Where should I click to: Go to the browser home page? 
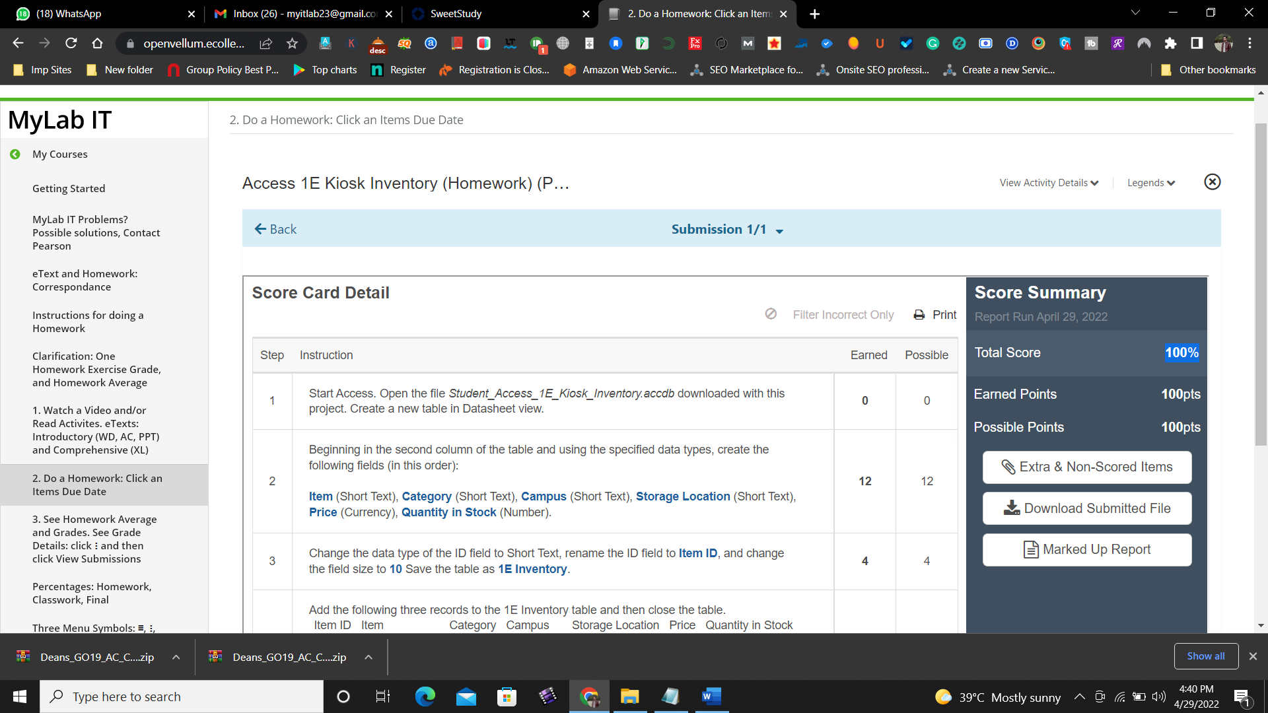[97, 44]
